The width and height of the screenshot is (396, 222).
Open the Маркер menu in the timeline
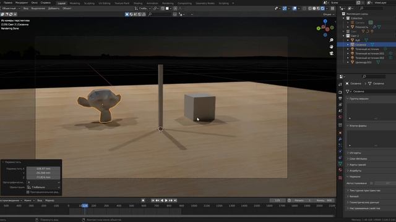[49, 200]
